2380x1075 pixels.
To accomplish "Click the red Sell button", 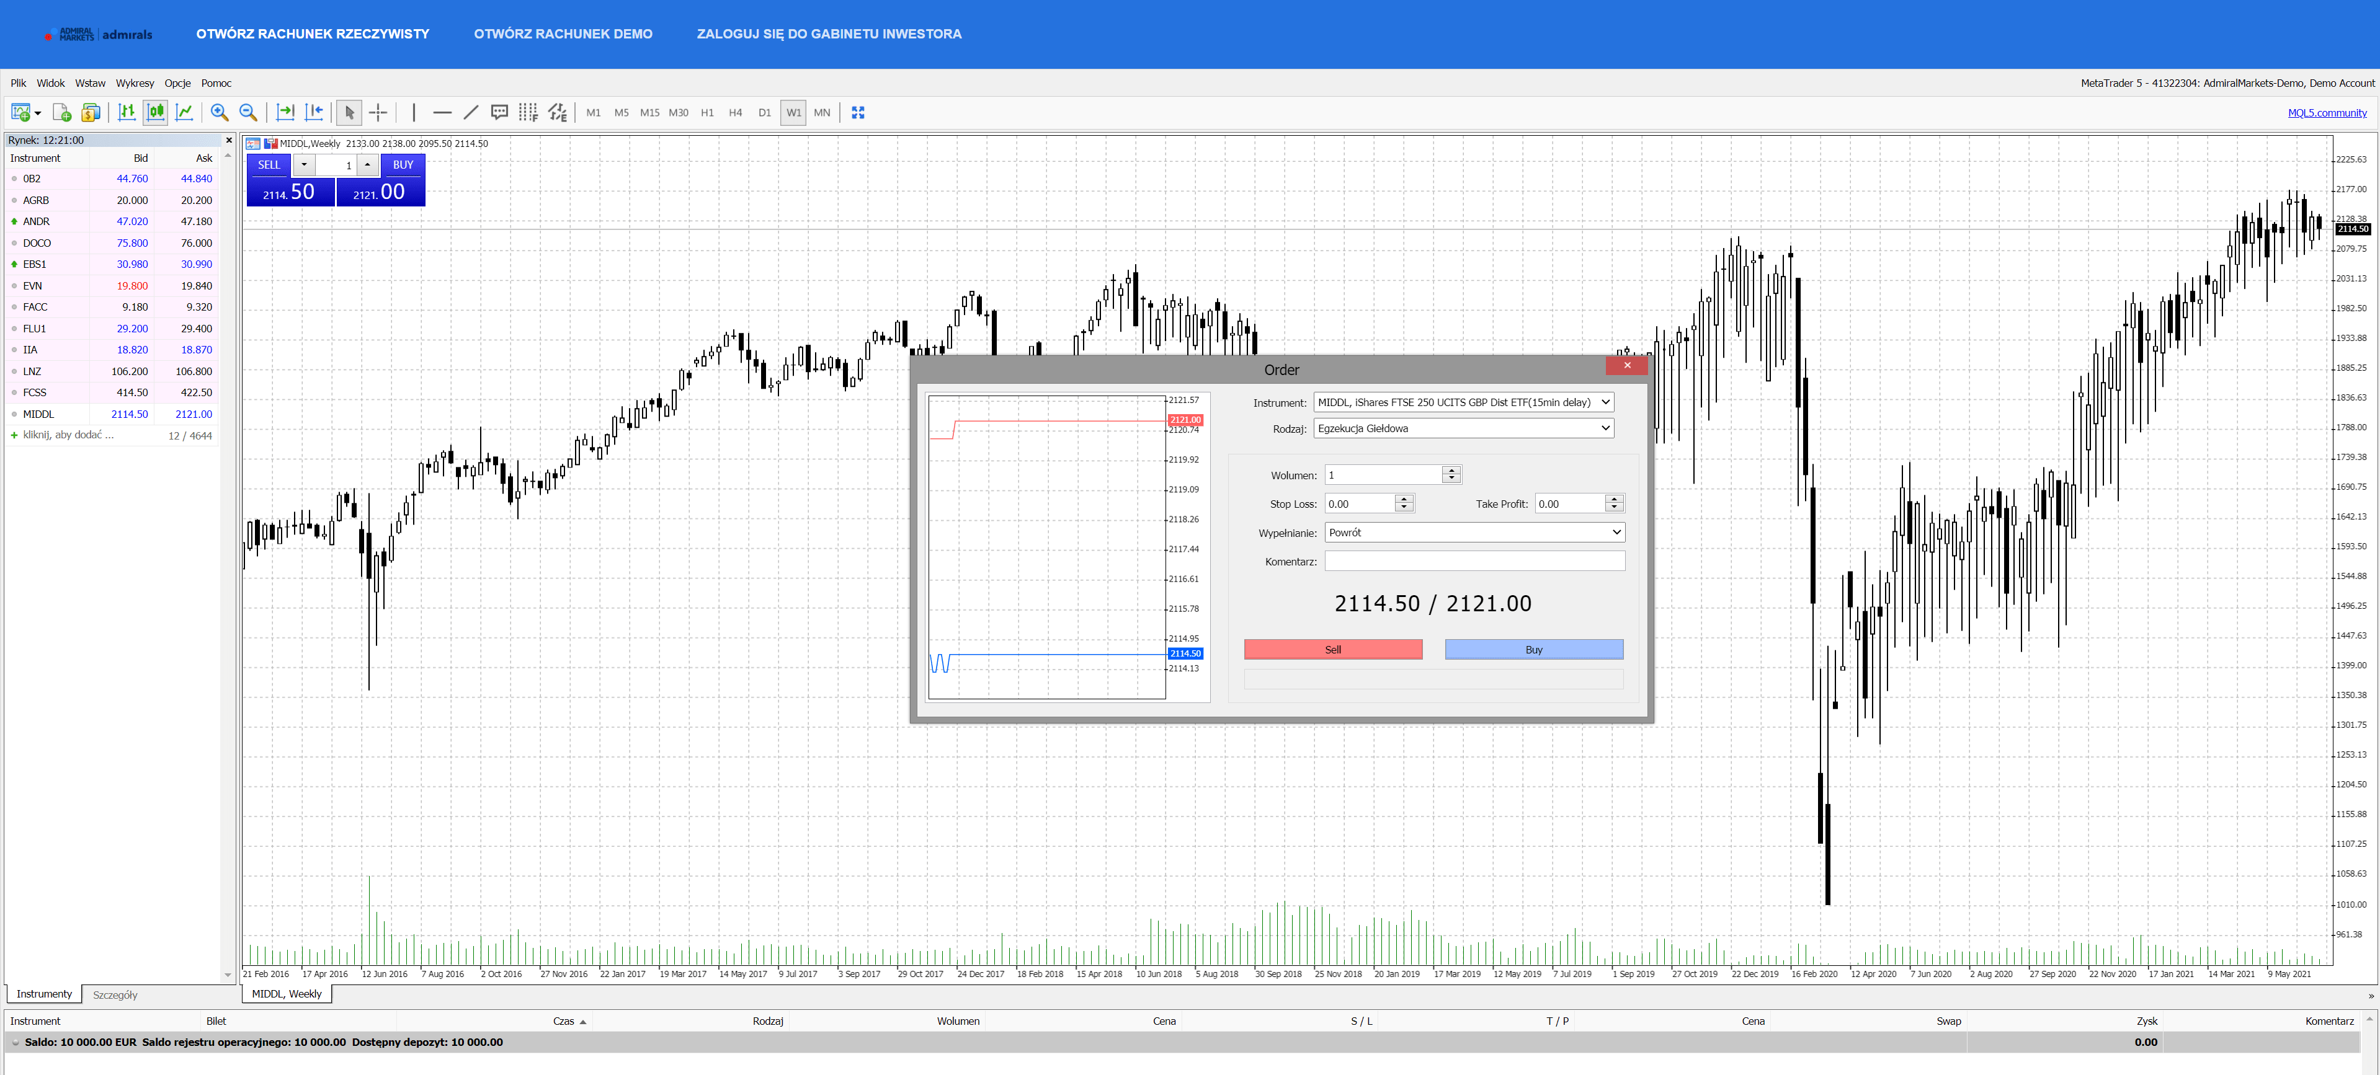I will coord(1333,650).
